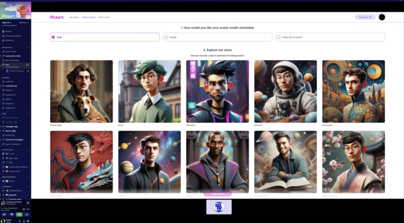Choose the Cyberpunk avatar style thumbnail
The height and width of the screenshot is (223, 404).
217,92
